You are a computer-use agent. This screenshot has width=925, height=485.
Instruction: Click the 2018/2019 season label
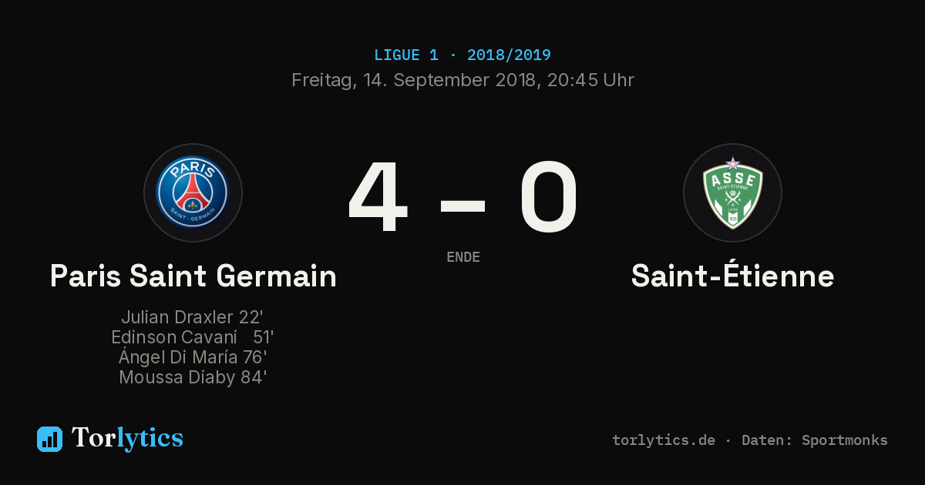click(x=509, y=55)
